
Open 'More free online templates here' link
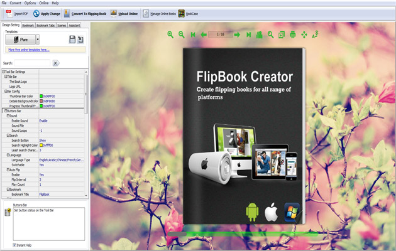coord(29,50)
